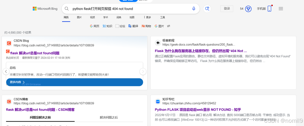Open 'Flask 为什么我在服务器上链接存在' result
This screenshot has height=126, width=304.
click(x=201, y=51)
